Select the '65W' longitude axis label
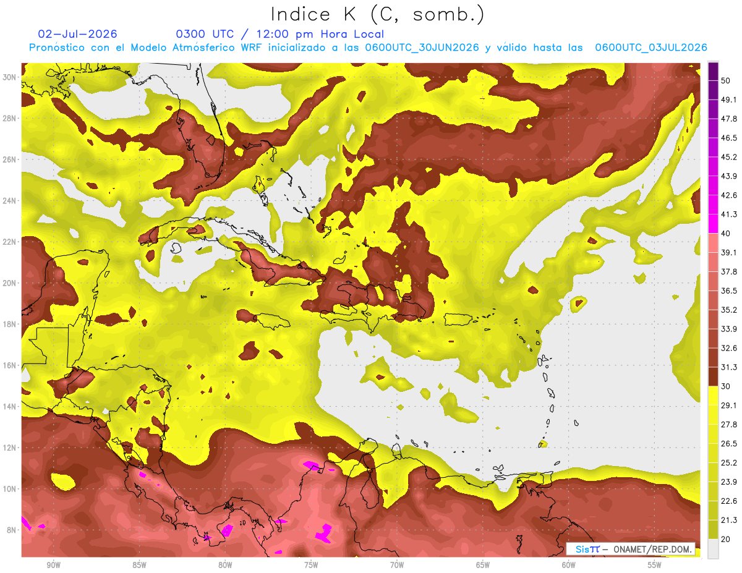 click(483, 565)
